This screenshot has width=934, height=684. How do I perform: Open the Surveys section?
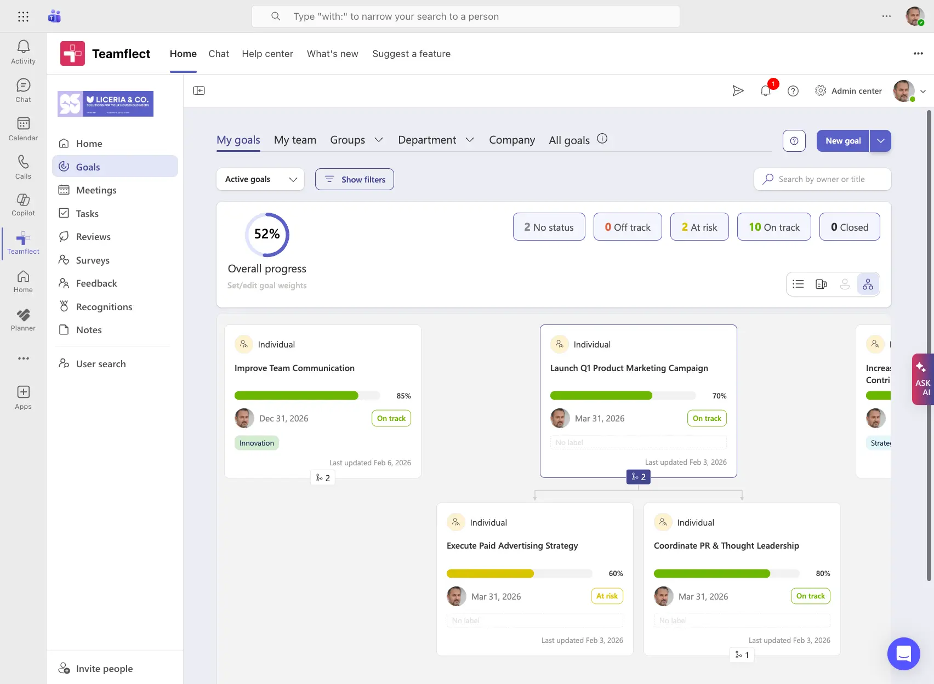(x=92, y=260)
